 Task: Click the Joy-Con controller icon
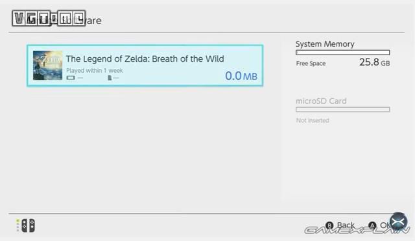28,225
